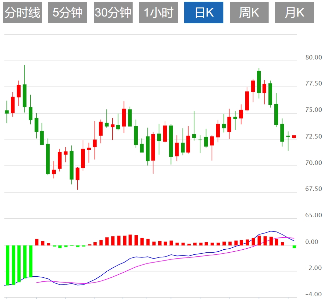Screen dimensions: 329x299
Task: Click the -2.00 MACD axis label
Action: pyautogui.click(x=313, y=268)
